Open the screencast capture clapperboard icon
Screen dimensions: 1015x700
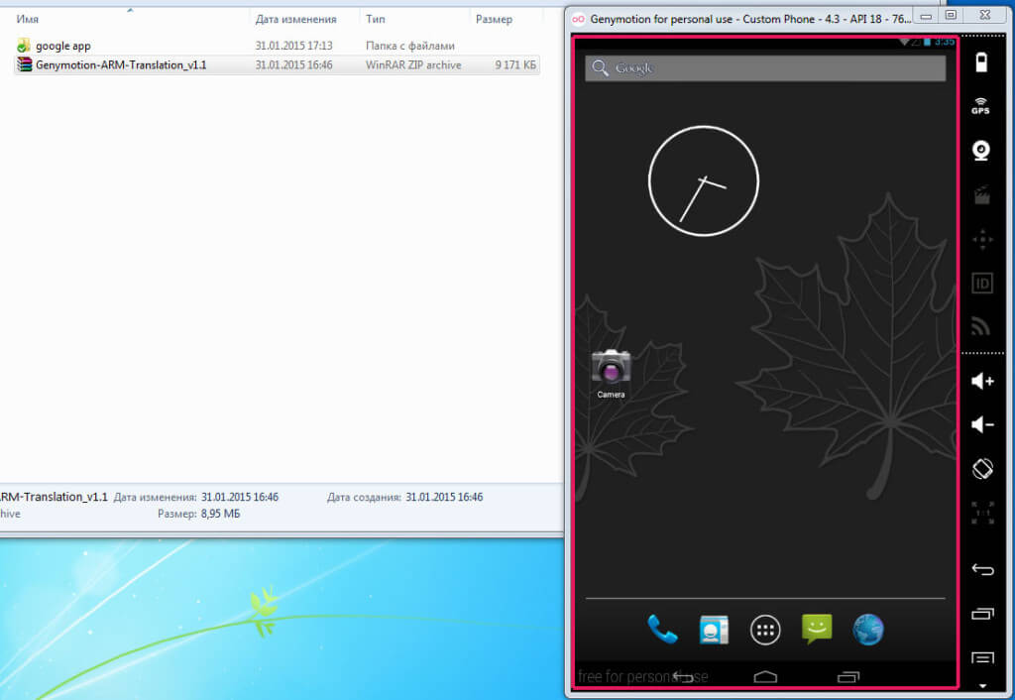[982, 195]
